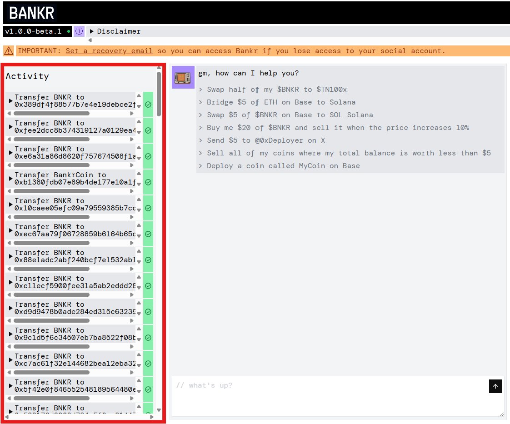Click the Activity panel vertical scrollbar thumb
The width and height of the screenshot is (510, 424).
pos(159,94)
